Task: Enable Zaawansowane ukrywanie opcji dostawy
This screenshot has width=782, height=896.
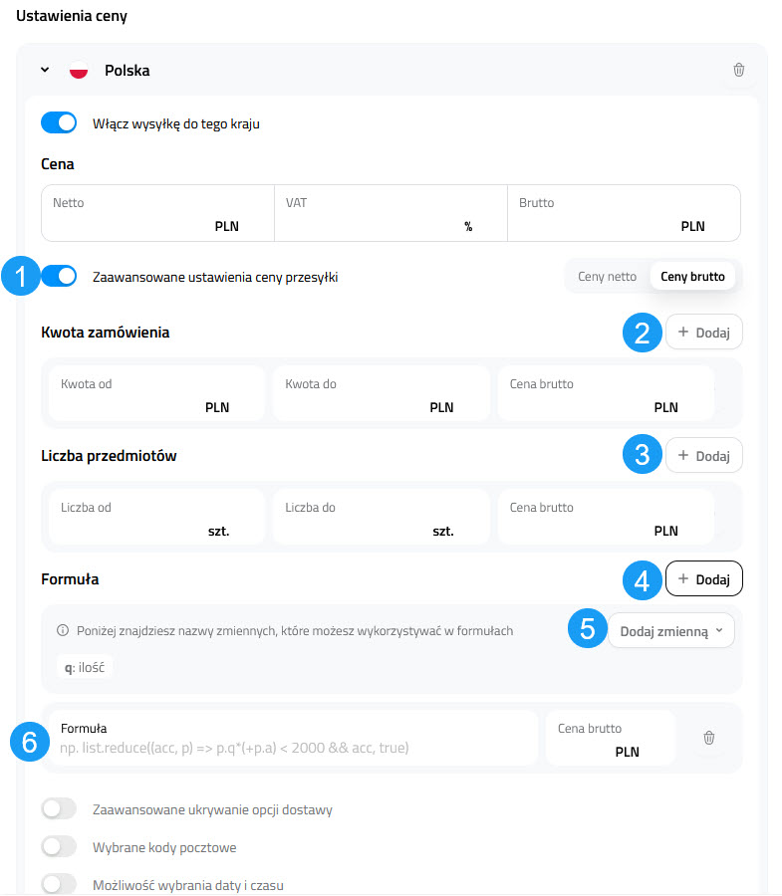Action: coord(59,809)
